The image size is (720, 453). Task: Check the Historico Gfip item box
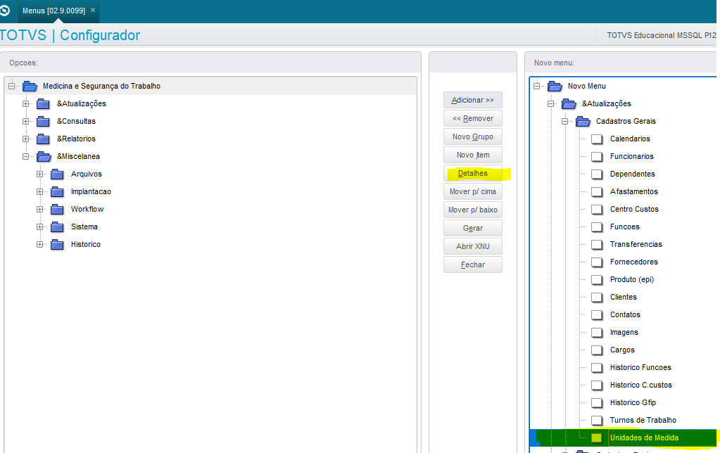point(597,403)
